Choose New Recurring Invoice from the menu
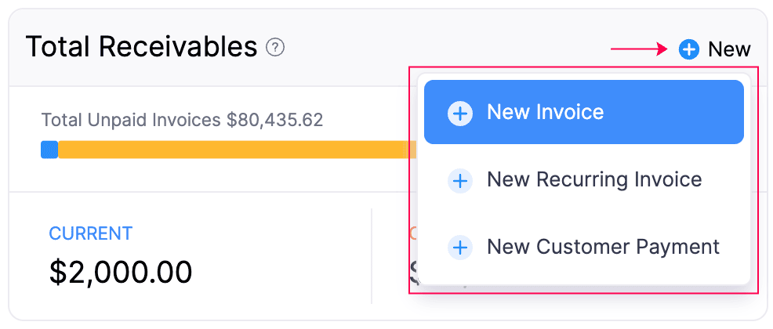 (593, 180)
